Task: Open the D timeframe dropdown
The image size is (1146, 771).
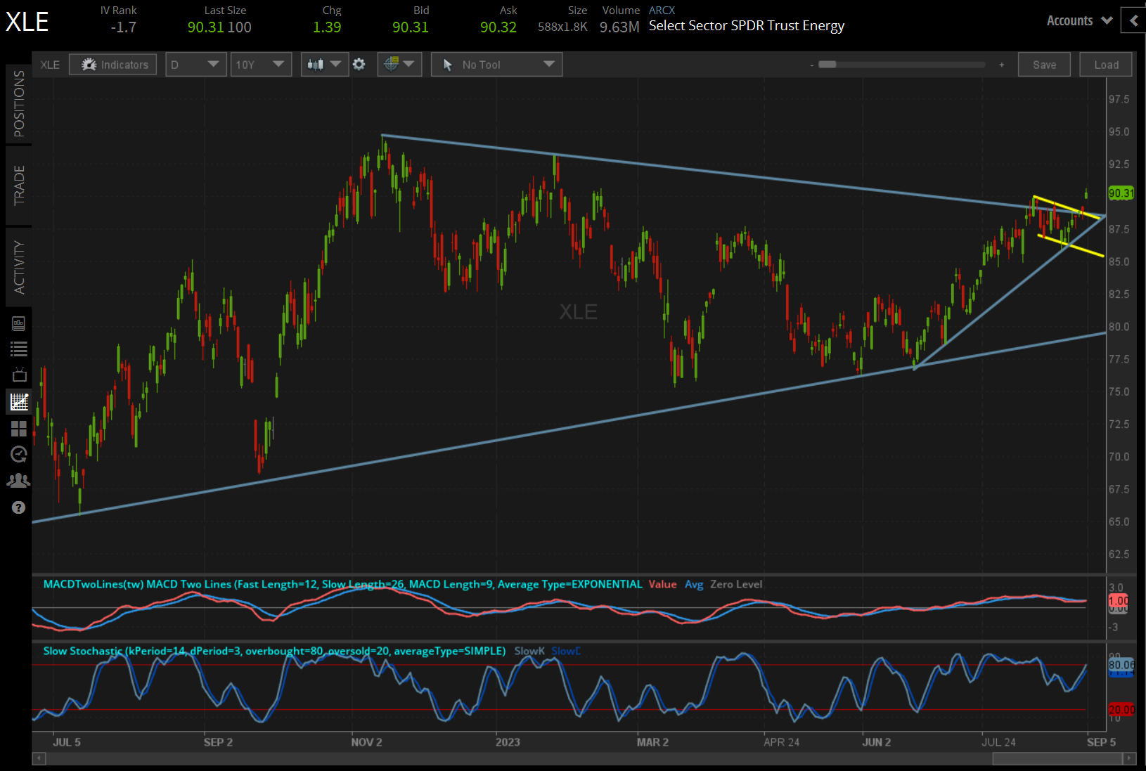Action: (x=195, y=64)
